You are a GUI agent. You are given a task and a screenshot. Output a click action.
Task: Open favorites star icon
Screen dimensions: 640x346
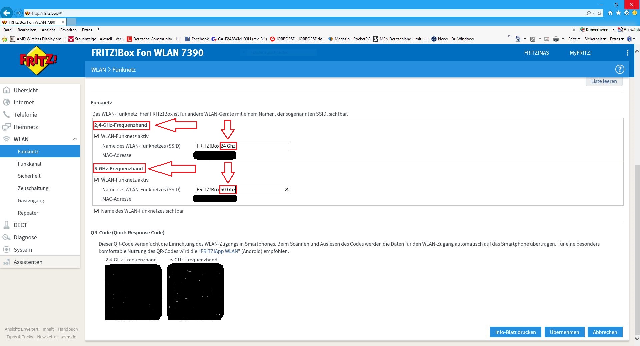[x=619, y=13]
